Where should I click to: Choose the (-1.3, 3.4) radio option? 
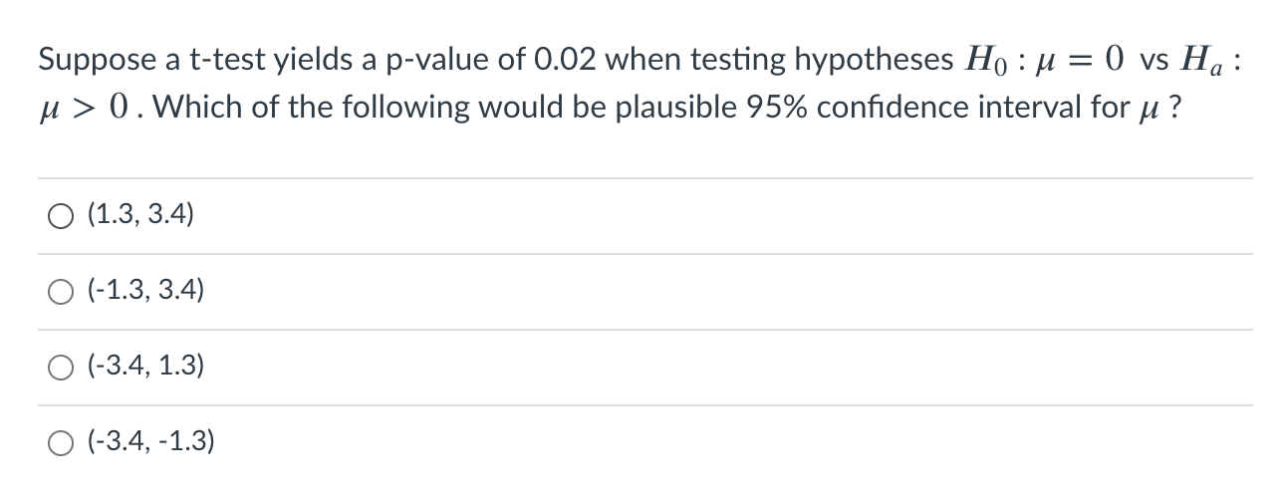click(x=56, y=292)
